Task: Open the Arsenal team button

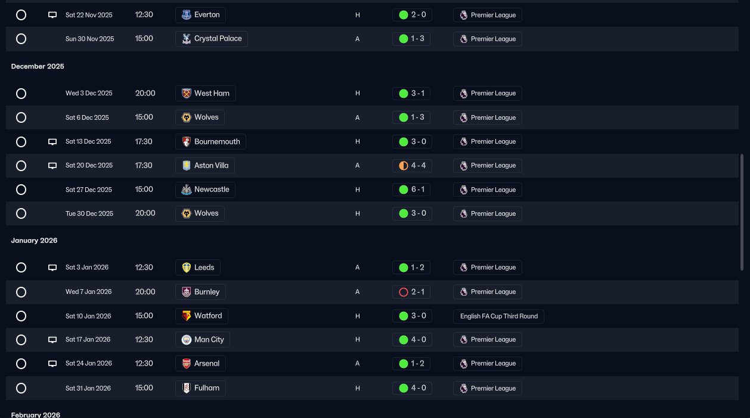Action: tap(201, 364)
